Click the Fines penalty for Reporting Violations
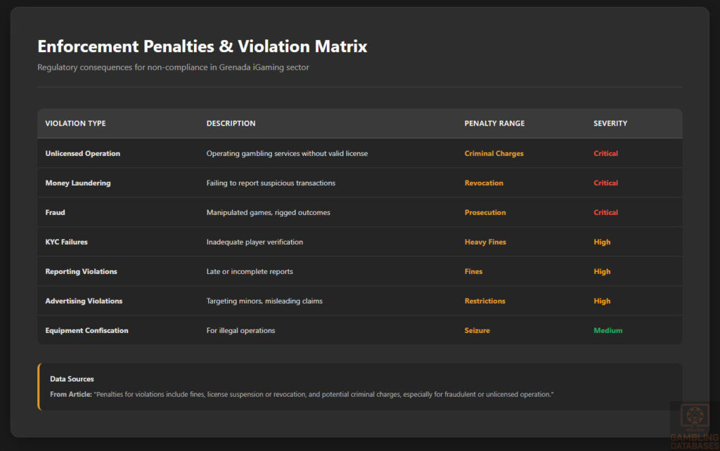 click(x=473, y=271)
